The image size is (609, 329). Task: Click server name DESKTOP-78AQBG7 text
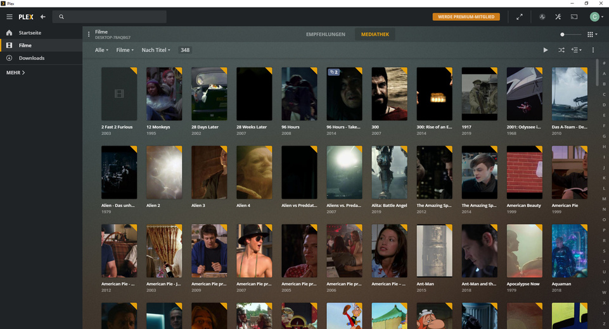113,37
